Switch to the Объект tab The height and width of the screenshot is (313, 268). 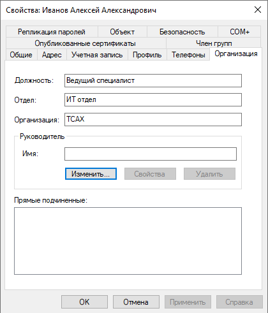[x=123, y=32]
